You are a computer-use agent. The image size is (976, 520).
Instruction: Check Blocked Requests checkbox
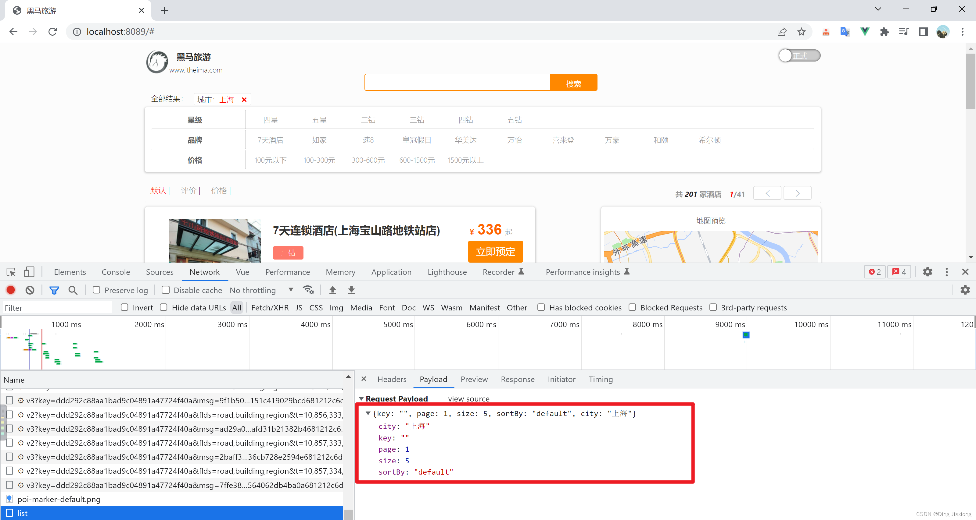click(632, 307)
